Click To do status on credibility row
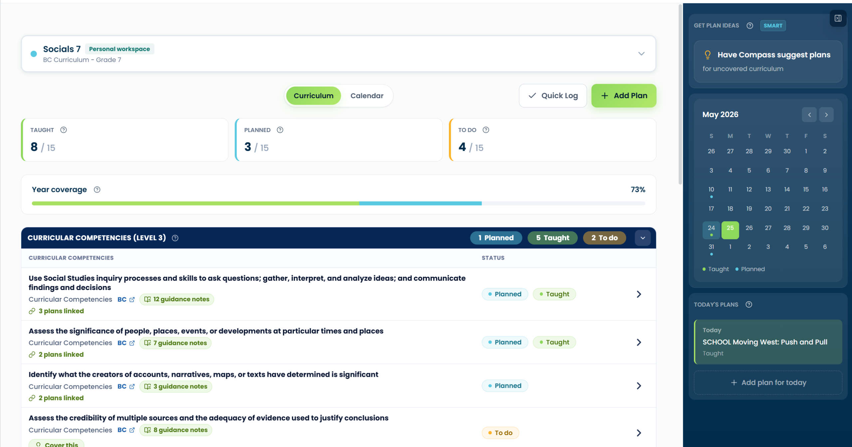 point(500,433)
